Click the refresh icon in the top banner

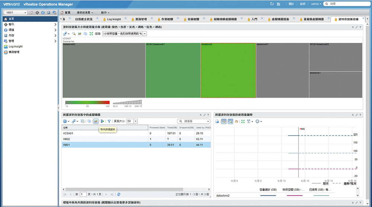pos(272,4)
